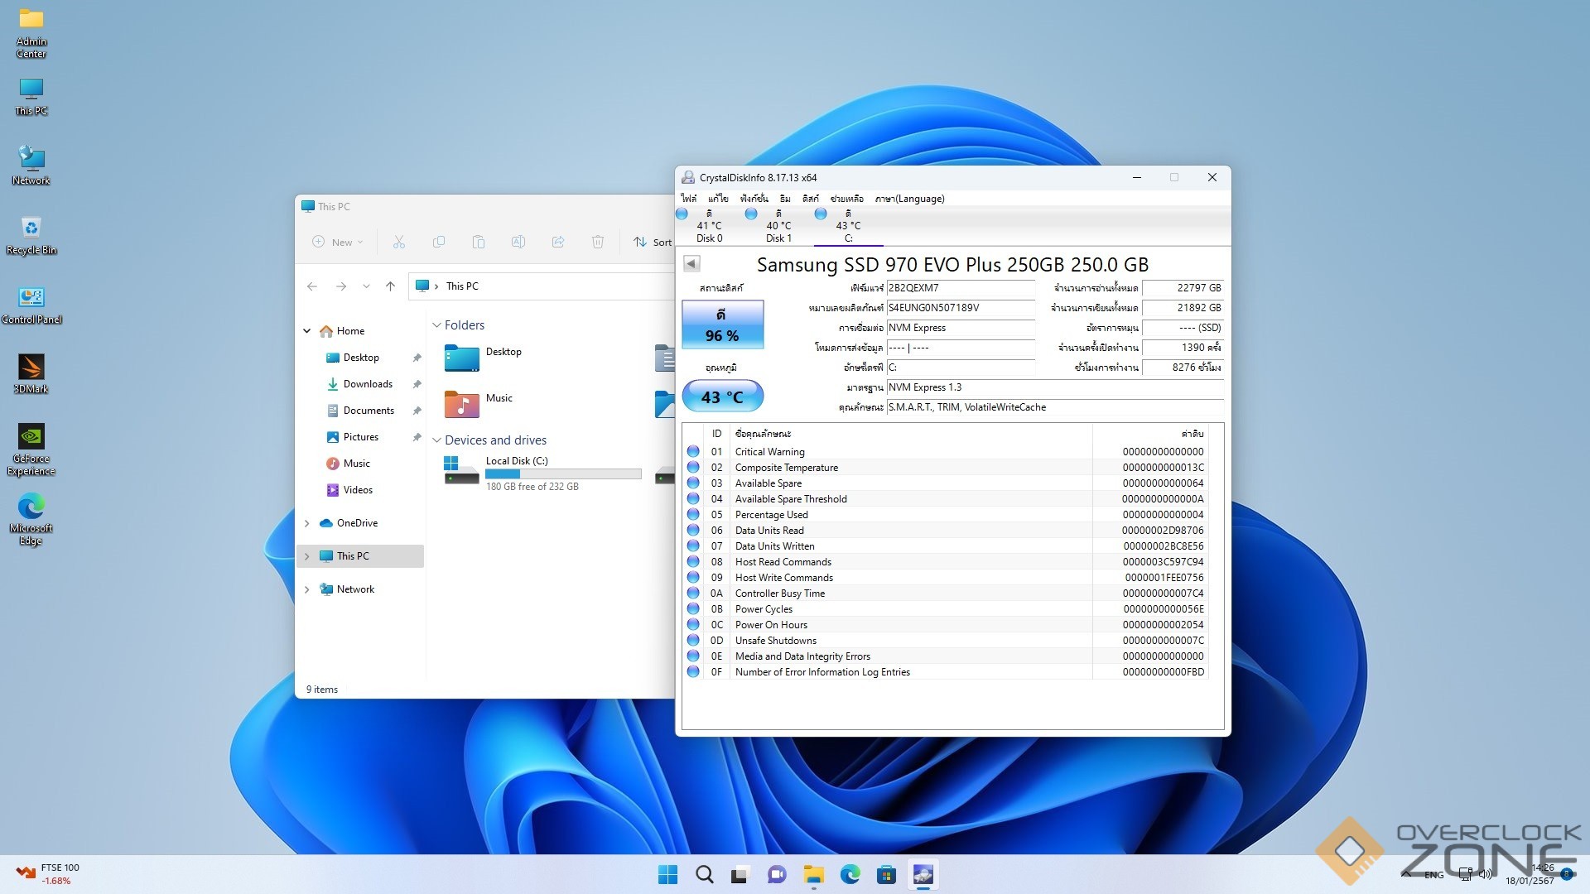Select Disk 0 status indicator
Screen dimensions: 1590x894
[x=682, y=214]
